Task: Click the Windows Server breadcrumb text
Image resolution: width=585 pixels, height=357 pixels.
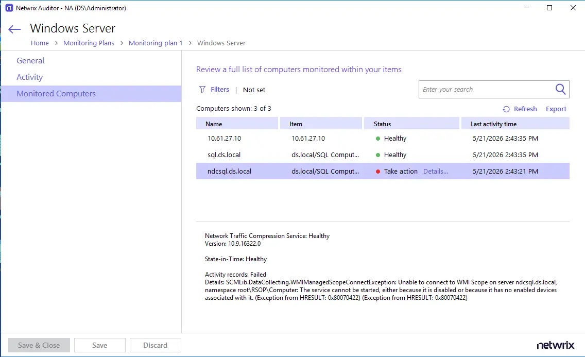Action: click(221, 43)
